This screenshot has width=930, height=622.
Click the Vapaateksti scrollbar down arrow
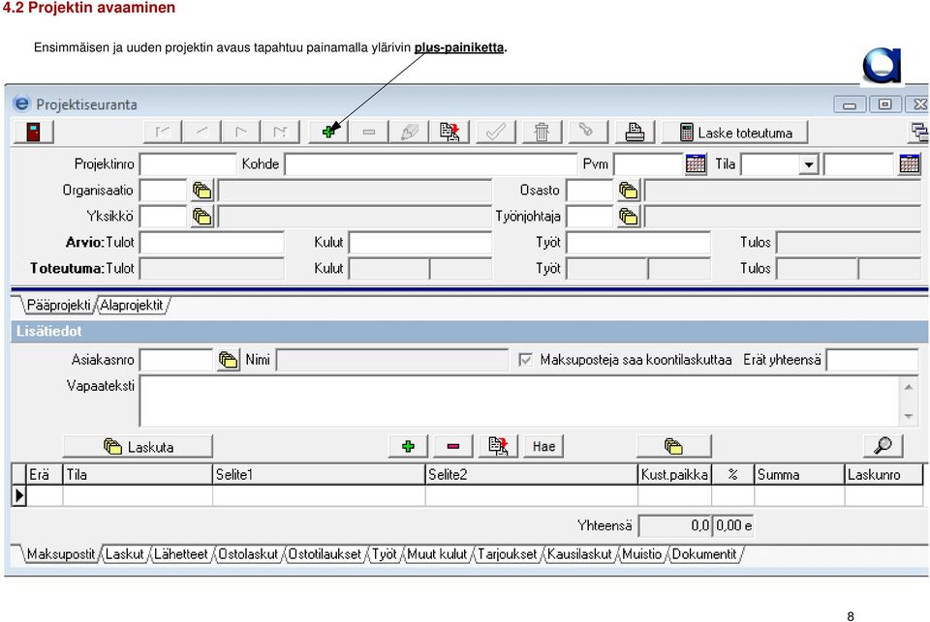pyautogui.click(x=909, y=417)
